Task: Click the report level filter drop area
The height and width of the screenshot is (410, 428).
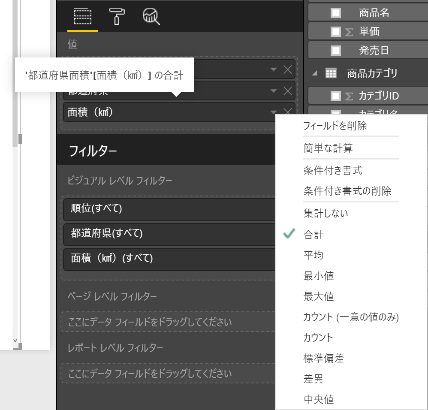Action: tap(168, 373)
